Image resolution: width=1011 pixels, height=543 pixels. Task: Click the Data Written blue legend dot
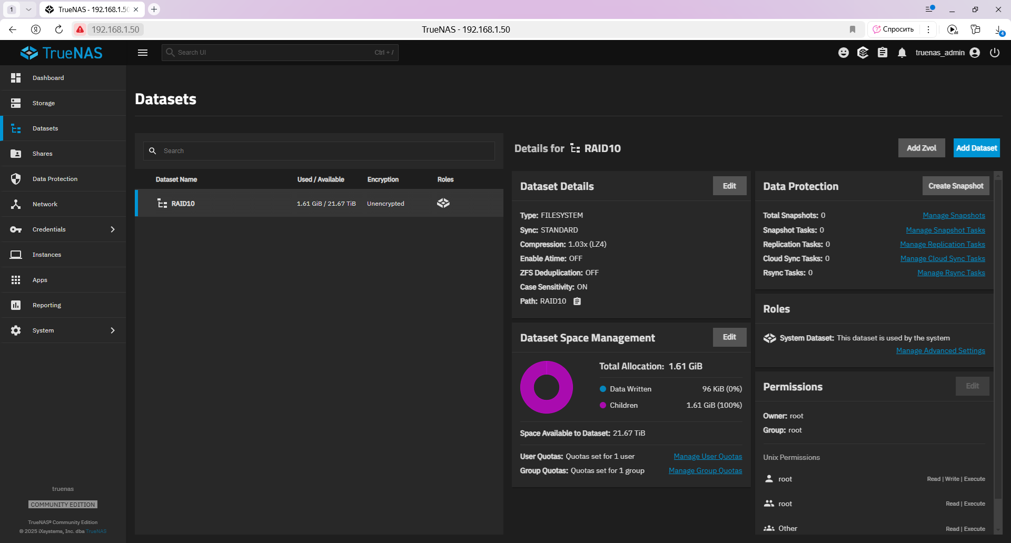tap(603, 389)
